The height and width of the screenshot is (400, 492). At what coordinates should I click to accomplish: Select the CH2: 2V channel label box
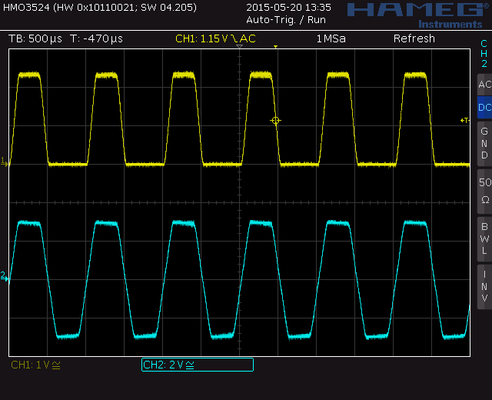(197, 365)
